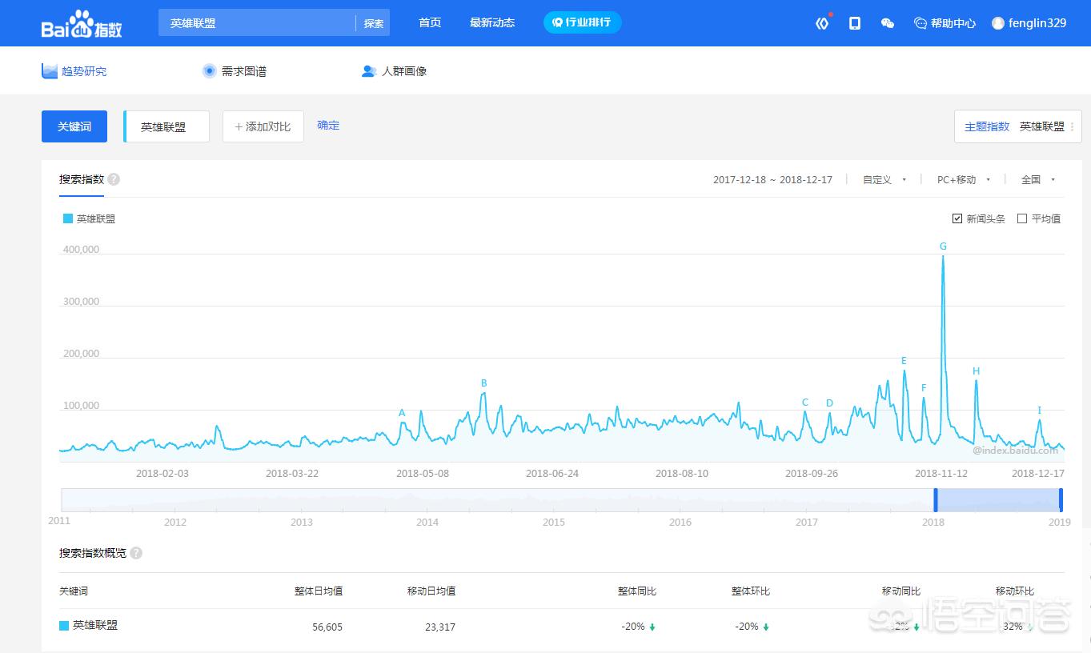The image size is (1091, 653).
Task: Click the 关键词 button
Action: click(x=74, y=126)
